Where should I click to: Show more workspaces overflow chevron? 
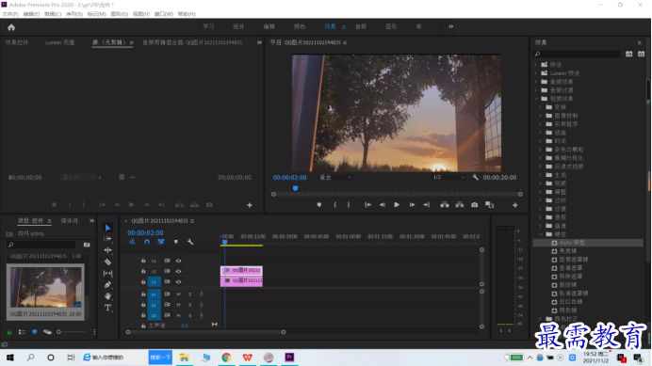click(450, 26)
